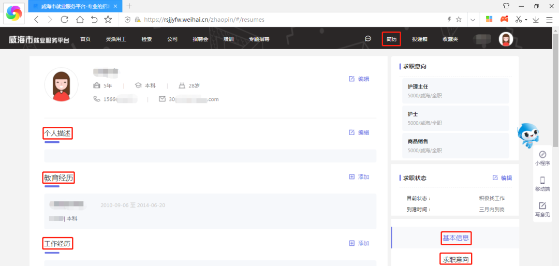Open the 简历 resume menu item

point(391,39)
